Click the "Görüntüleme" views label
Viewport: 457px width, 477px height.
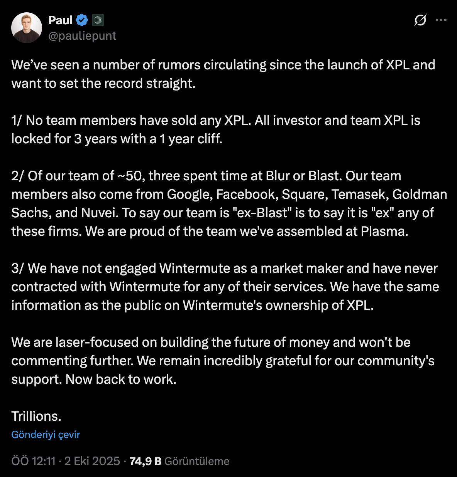197,461
